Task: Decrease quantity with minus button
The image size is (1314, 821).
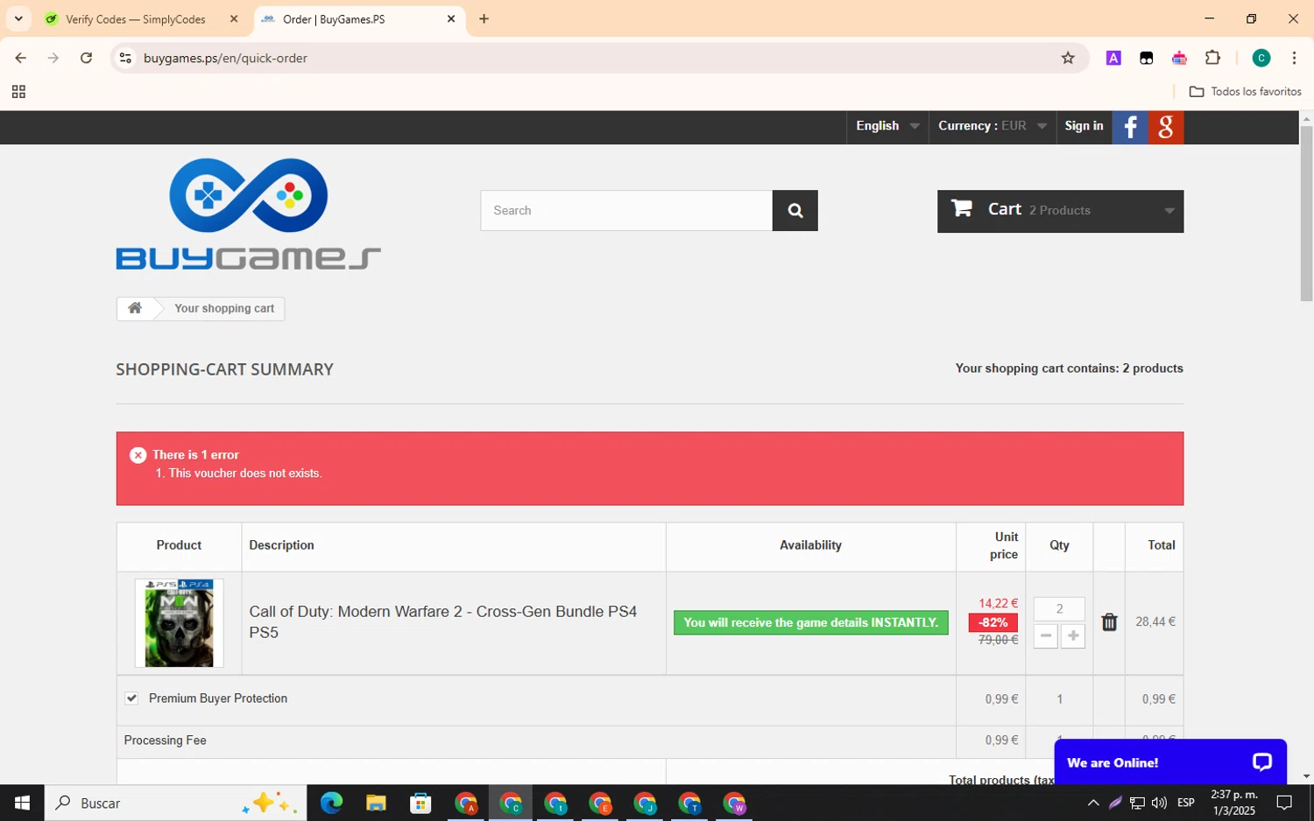Action: point(1046,635)
